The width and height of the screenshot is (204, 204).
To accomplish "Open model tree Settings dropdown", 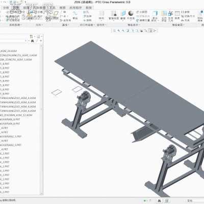I will (32, 36).
